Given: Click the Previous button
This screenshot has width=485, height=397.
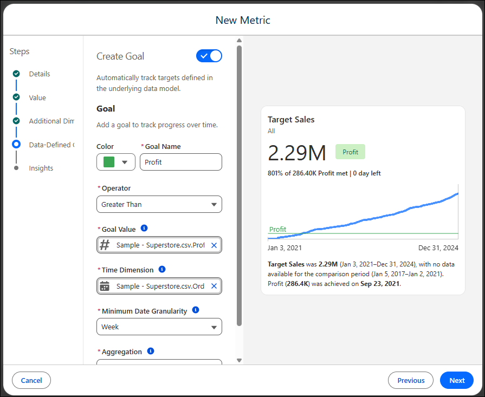Looking at the screenshot, I should 411,380.
